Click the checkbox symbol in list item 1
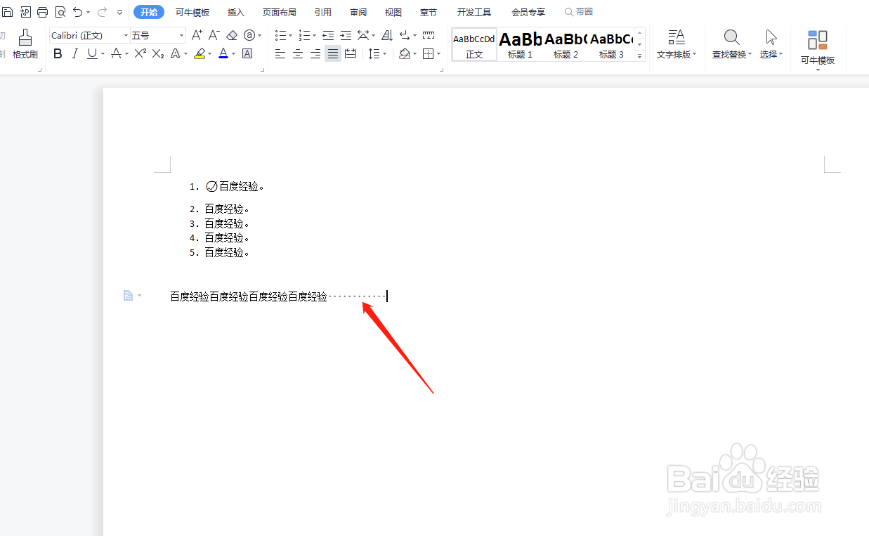 pyautogui.click(x=212, y=186)
